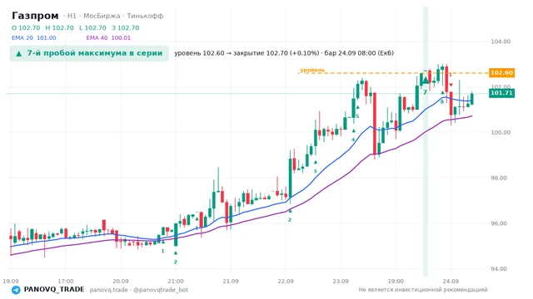The image size is (533, 299).
Task: Click the 'Газпром' ticker title
Action: tap(35, 16)
